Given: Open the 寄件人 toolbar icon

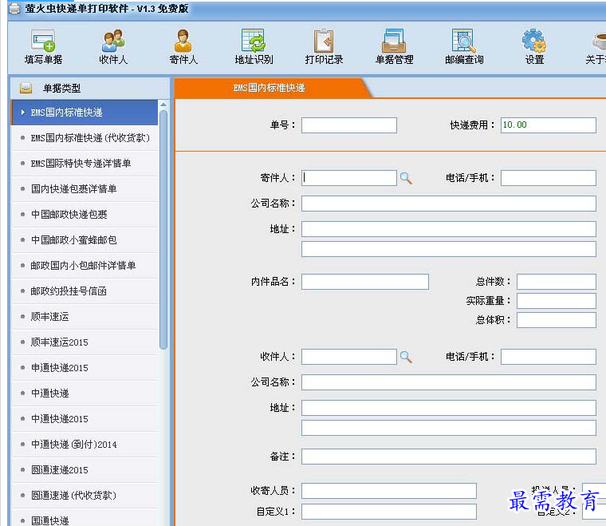Looking at the screenshot, I should pyautogui.click(x=183, y=46).
